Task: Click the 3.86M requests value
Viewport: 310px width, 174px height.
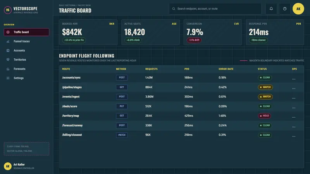Action: 149,97
